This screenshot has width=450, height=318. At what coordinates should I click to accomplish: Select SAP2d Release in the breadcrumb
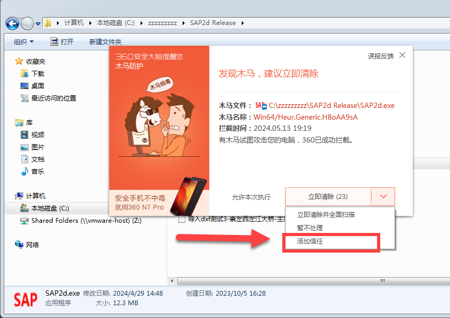(213, 23)
